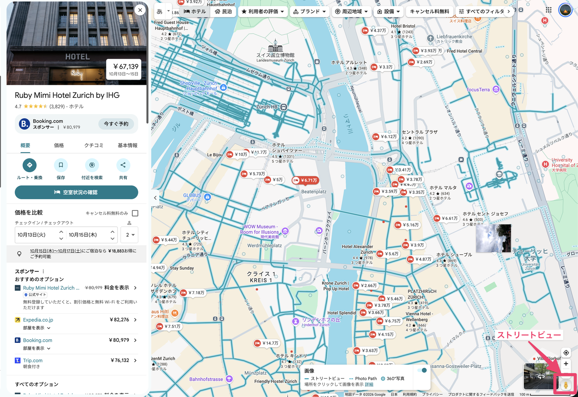Switch to the 価格 tab
This screenshot has height=397, width=578.
tap(59, 145)
